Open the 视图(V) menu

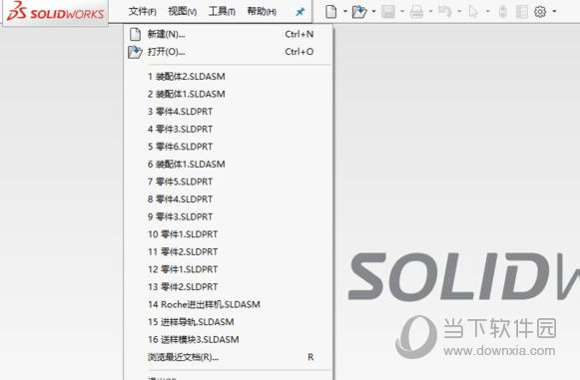[182, 11]
